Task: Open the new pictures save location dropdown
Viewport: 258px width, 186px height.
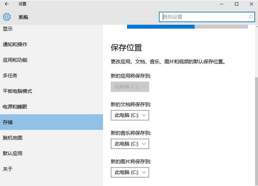Action: [130, 173]
